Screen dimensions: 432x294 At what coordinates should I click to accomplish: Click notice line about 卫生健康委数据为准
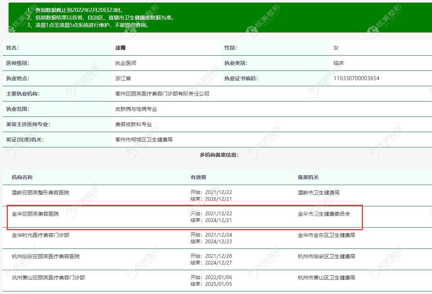(x=101, y=18)
